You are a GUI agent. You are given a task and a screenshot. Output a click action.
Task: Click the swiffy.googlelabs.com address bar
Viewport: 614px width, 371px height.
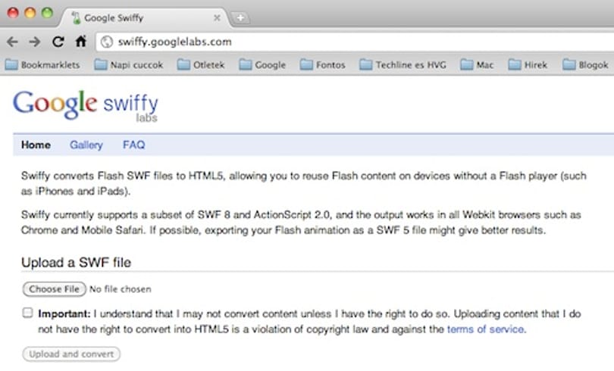coord(355,42)
